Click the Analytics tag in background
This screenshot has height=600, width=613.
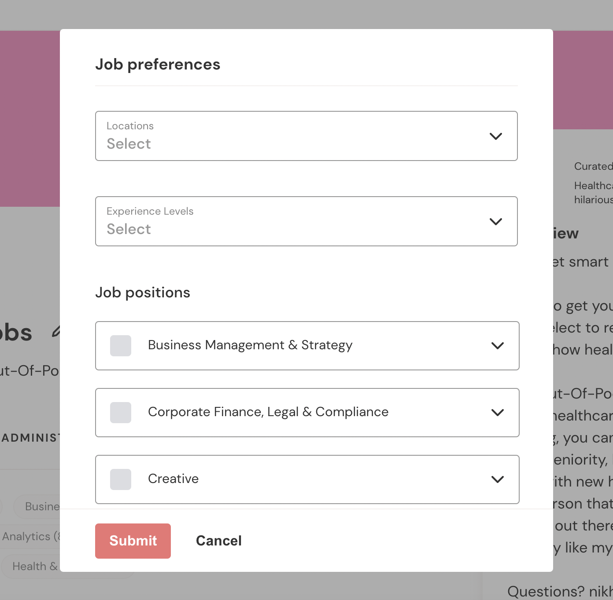click(x=31, y=537)
